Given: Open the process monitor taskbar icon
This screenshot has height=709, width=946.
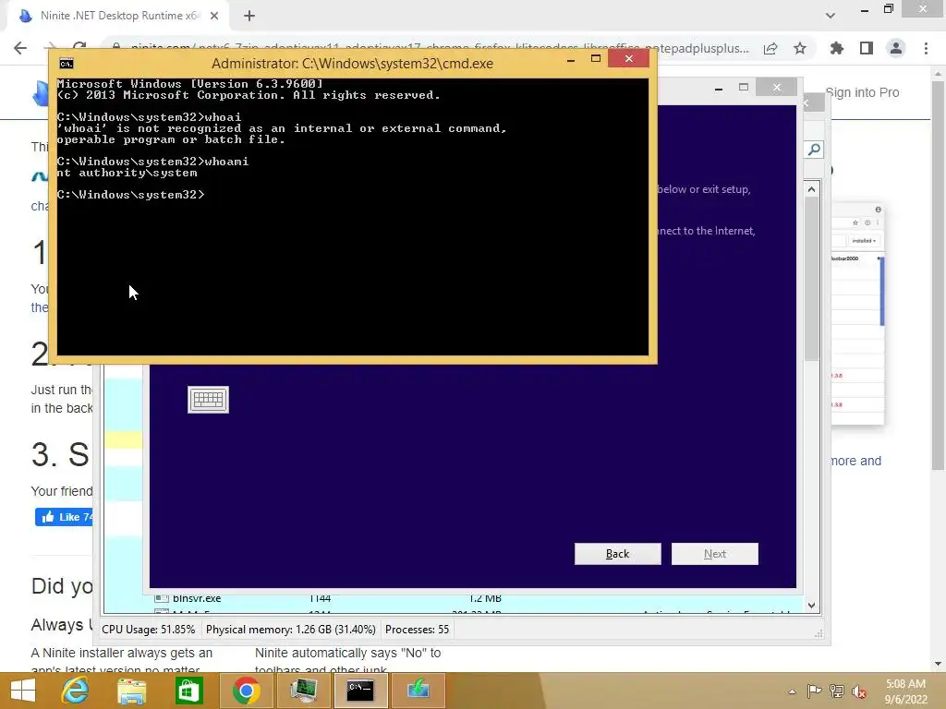Looking at the screenshot, I should [303, 691].
